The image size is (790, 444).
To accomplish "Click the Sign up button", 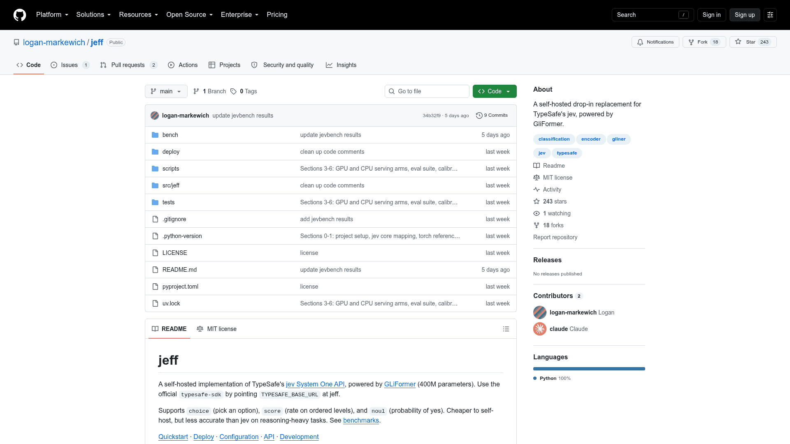I will [745, 15].
